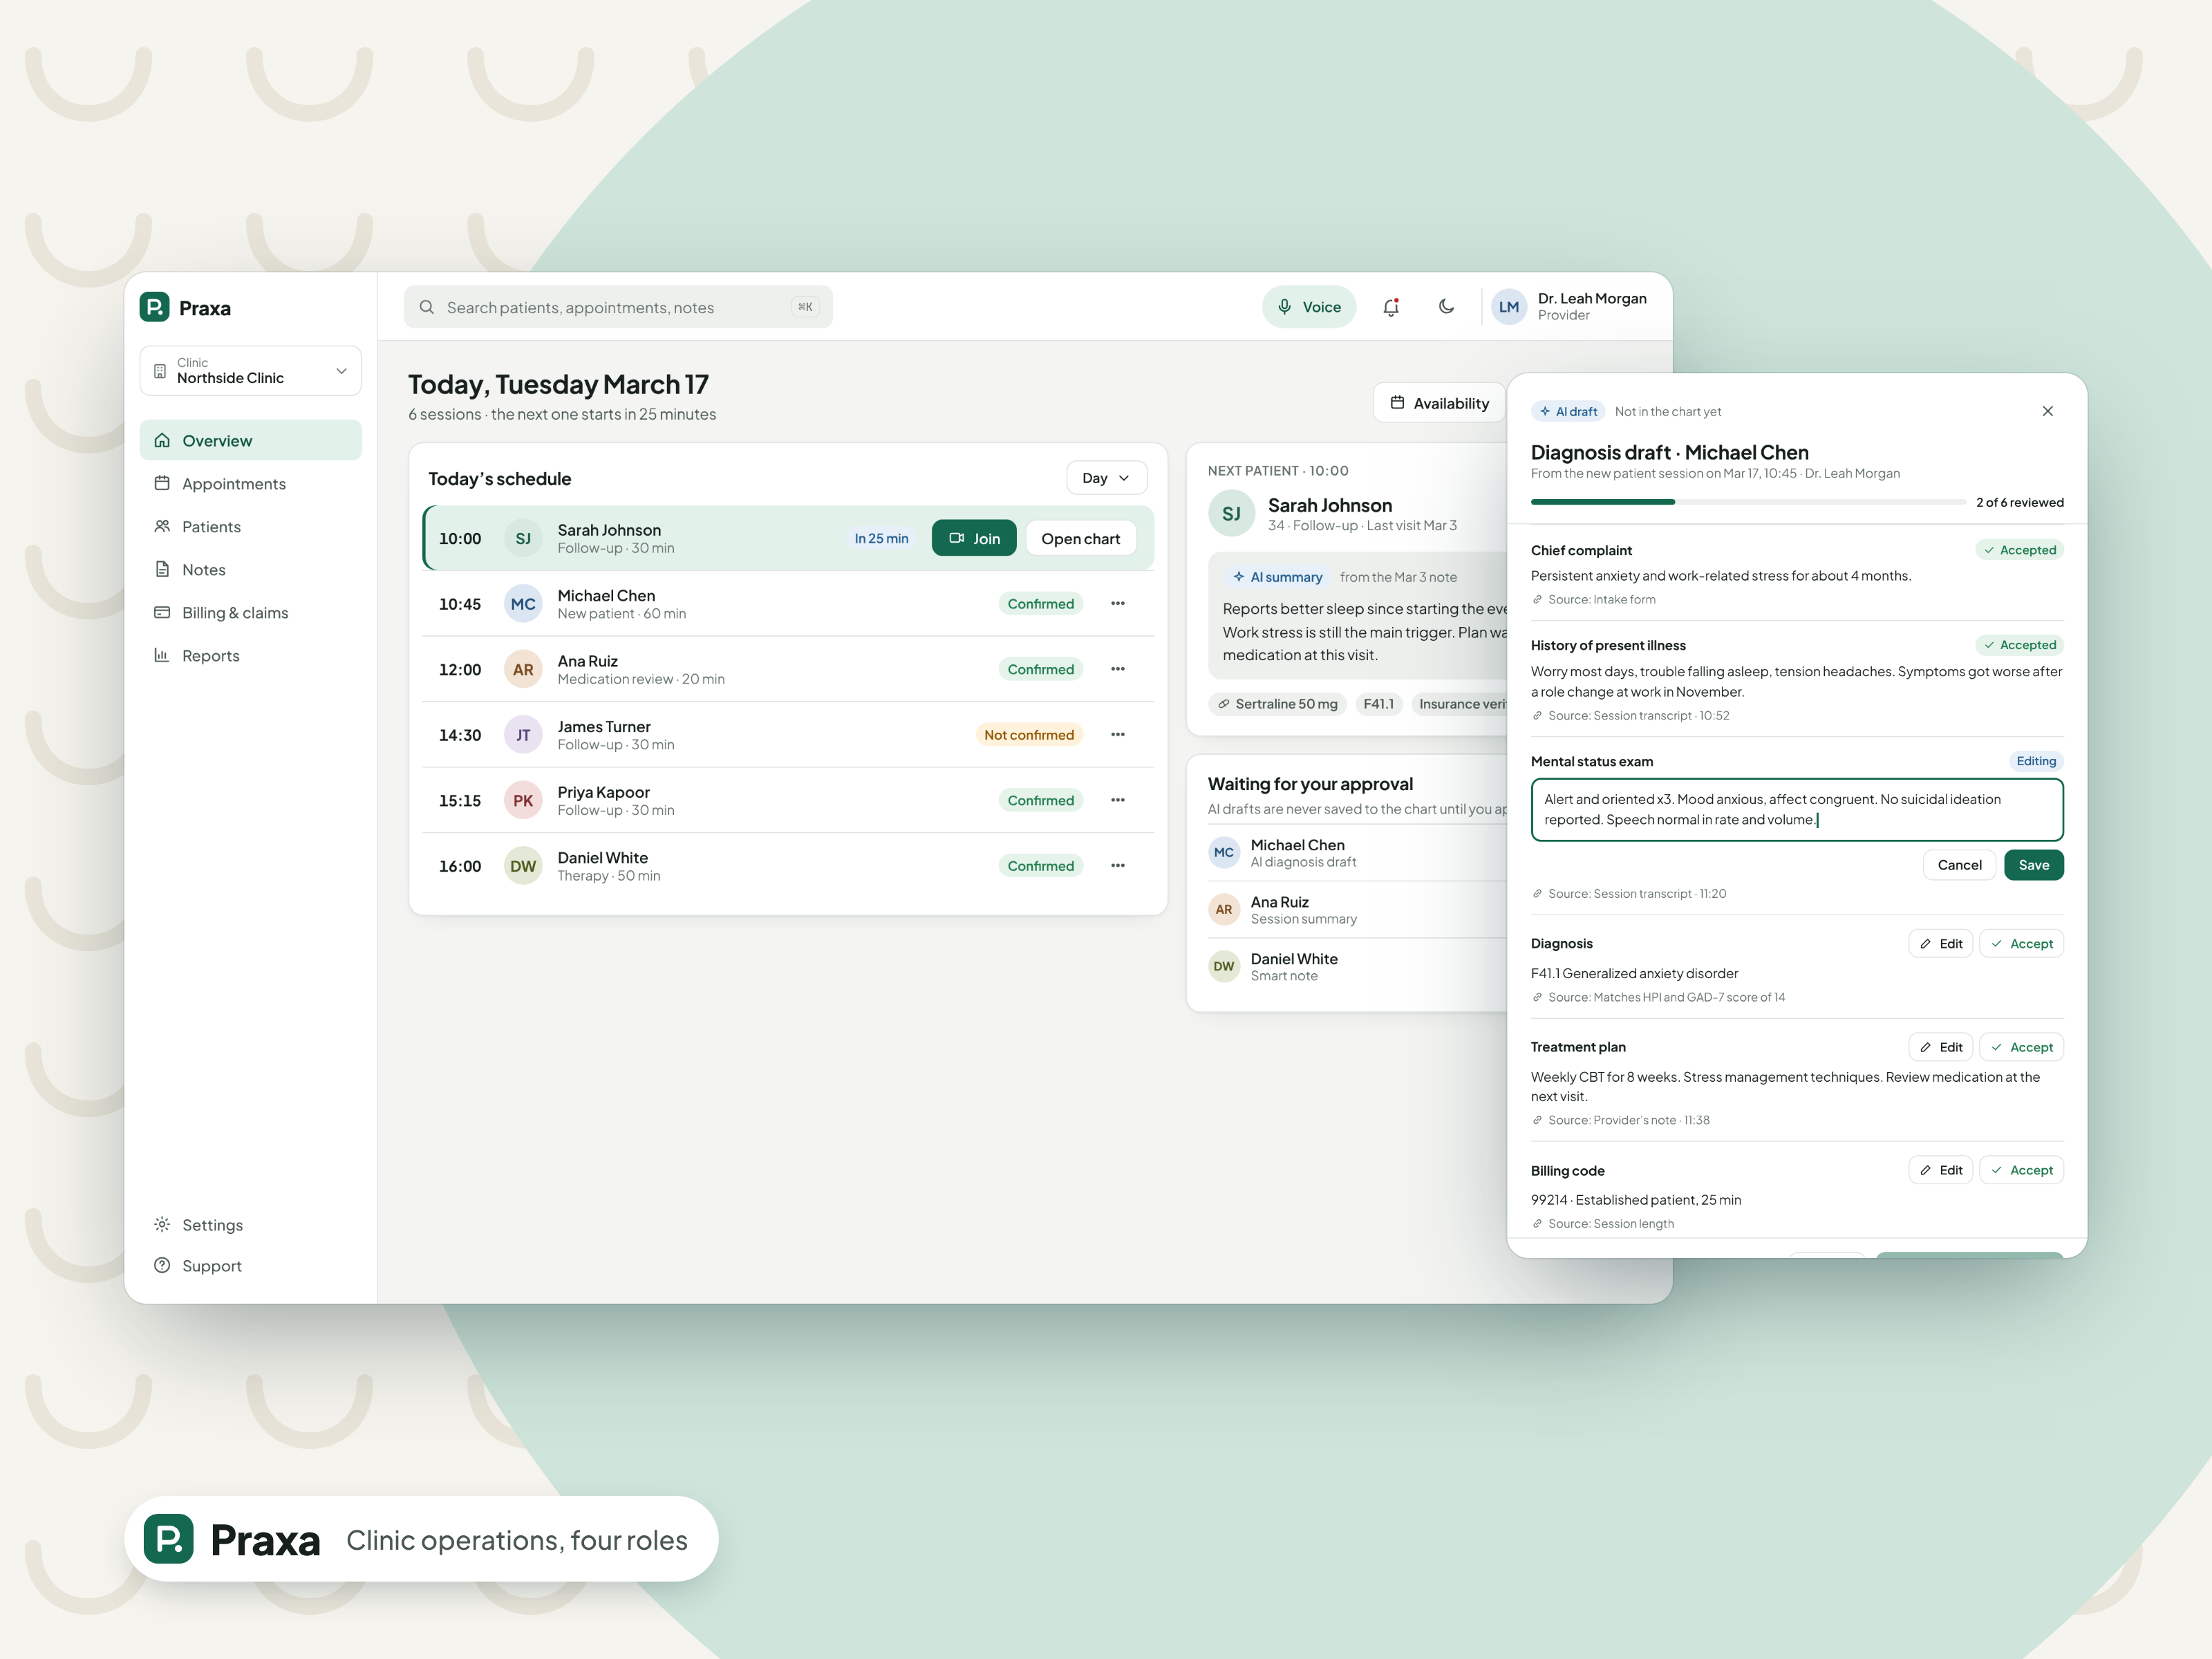Click James Turner JT avatar
Screen dimensions: 2212x1659
coord(523,735)
